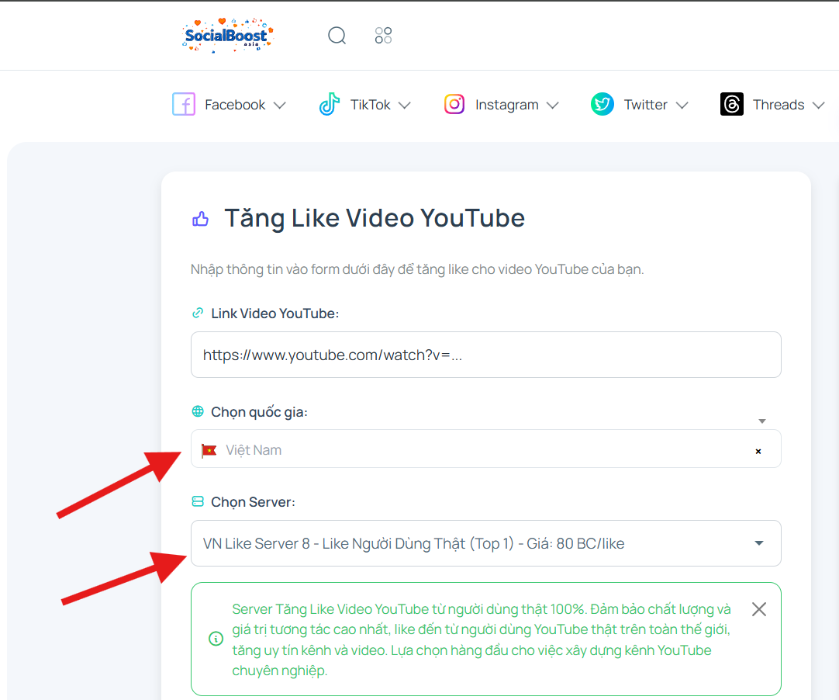Clear the Việt Nam country selection
This screenshot has height=700, width=839.
(758, 452)
